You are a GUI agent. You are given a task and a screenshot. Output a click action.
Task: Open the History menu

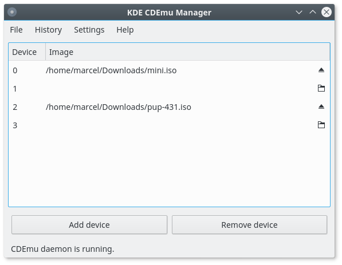[48, 30]
